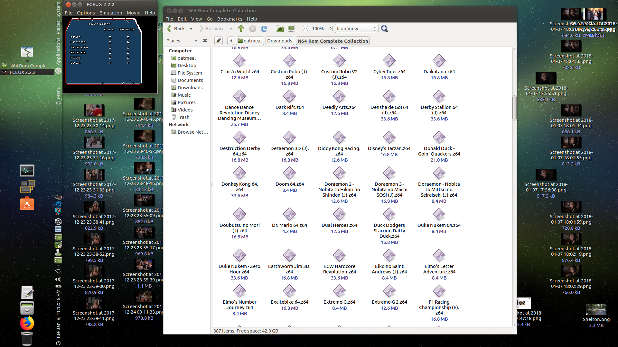Open the Movie menu in FCEUX
Viewport: 618px width, 347px height.
pyautogui.click(x=134, y=13)
